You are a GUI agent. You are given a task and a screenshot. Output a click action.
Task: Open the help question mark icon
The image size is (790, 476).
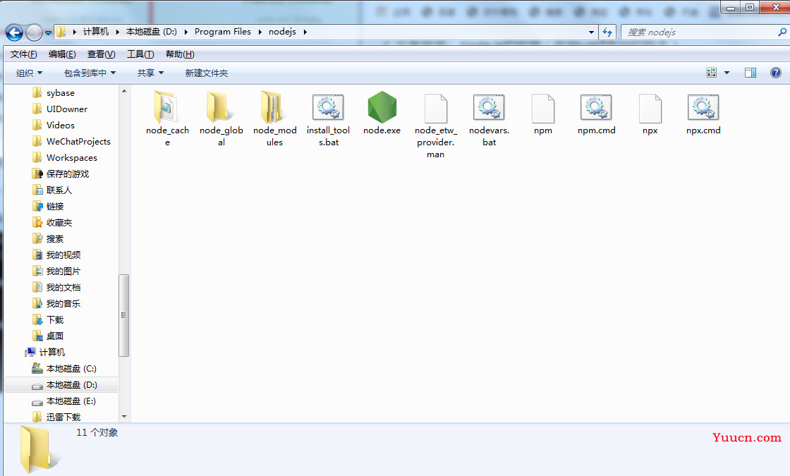tap(776, 73)
